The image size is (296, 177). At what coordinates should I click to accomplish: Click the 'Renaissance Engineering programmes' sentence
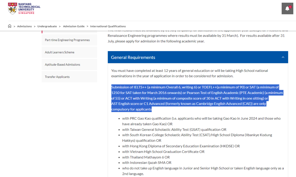coord(196,36)
